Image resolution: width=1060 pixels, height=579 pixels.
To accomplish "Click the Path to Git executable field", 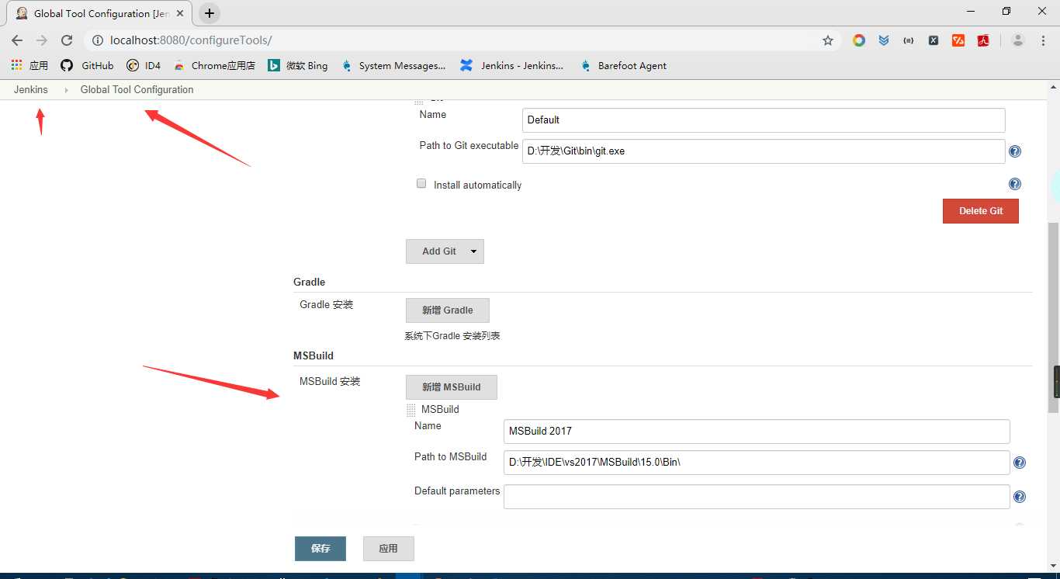I will [x=764, y=151].
